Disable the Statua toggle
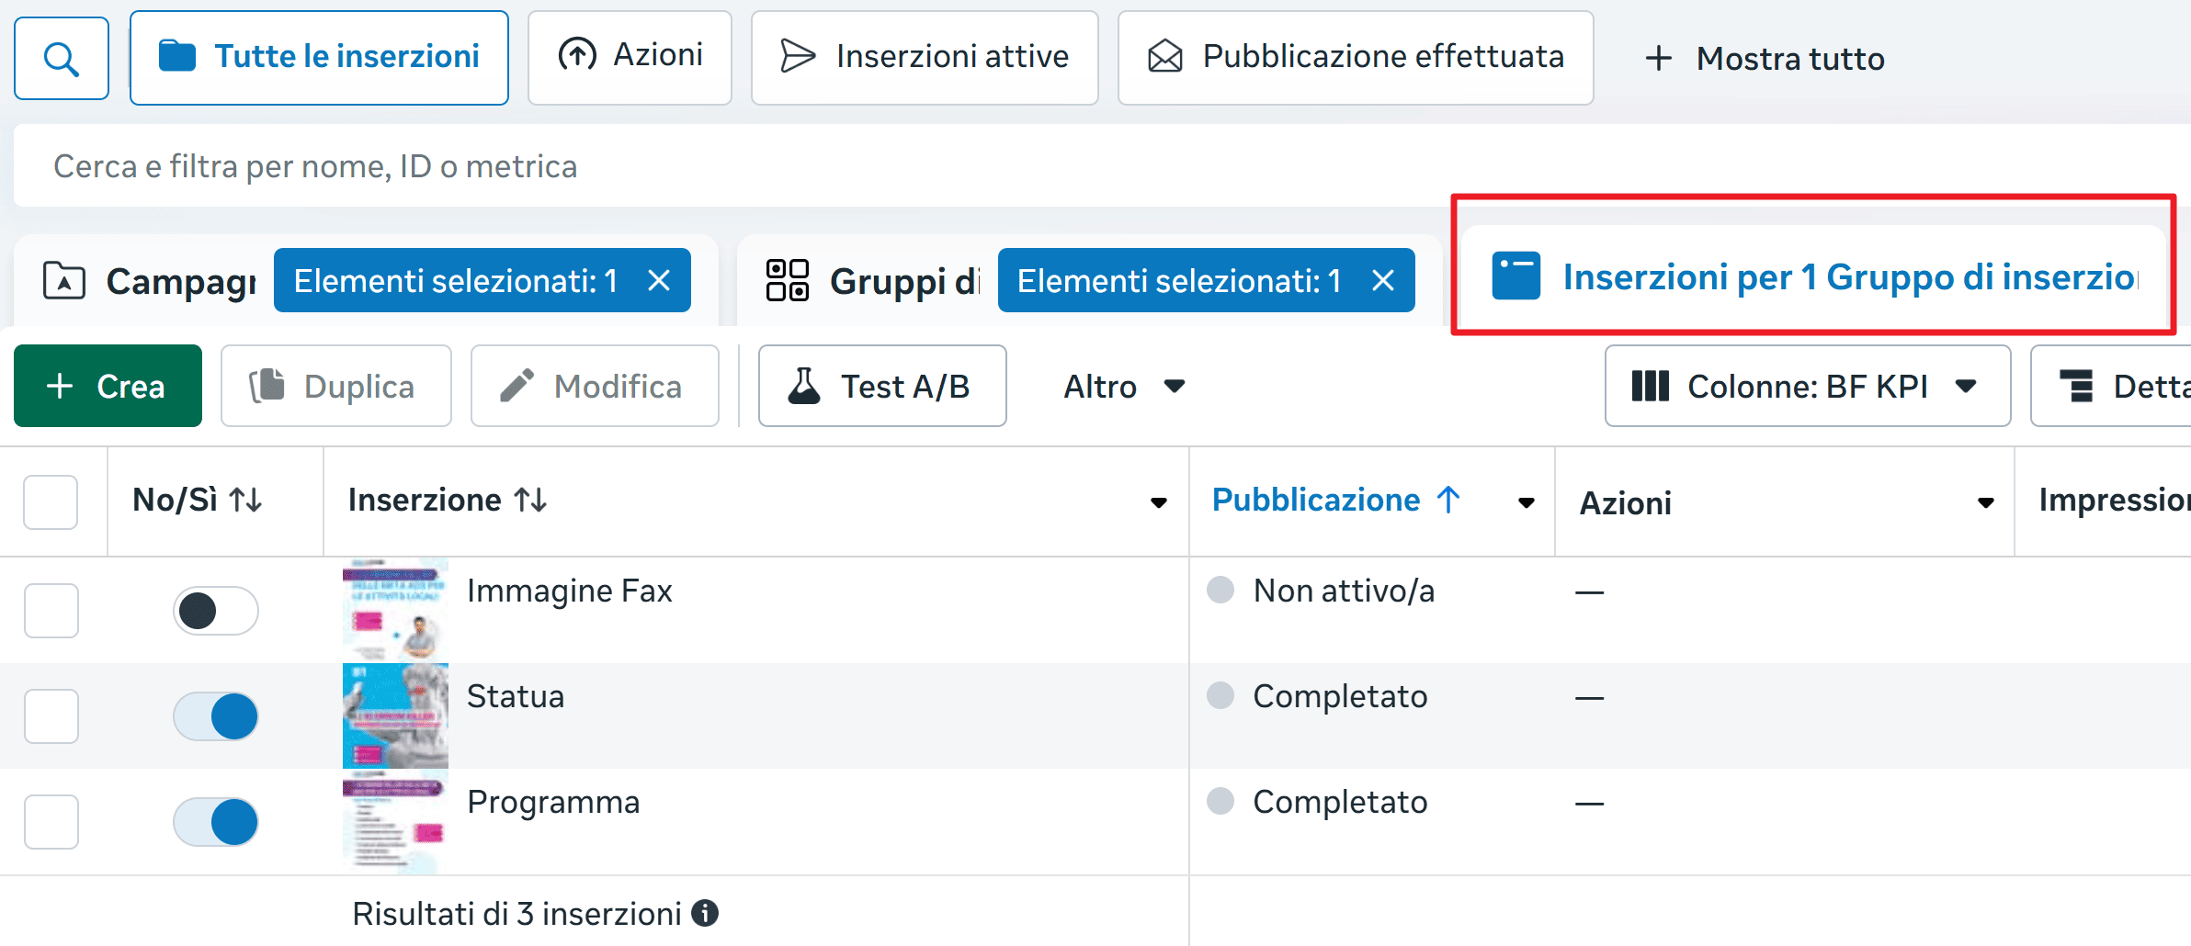Viewport: 2191px width, 946px height. 215,716
